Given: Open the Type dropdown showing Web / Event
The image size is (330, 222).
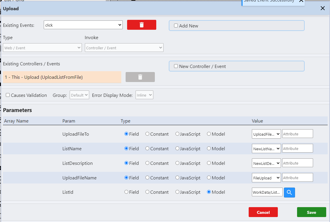Looking at the screenshot, I should pos(42,48).
